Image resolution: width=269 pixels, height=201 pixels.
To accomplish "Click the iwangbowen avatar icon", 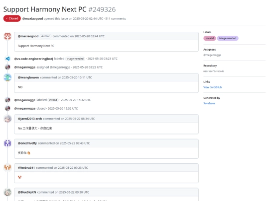I will tap(7, 77).
